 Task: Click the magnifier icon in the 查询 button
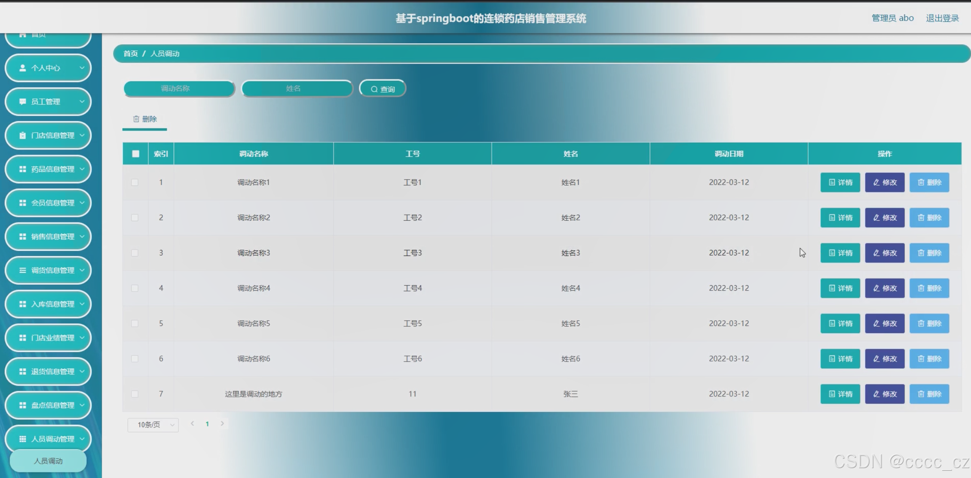click(374, 89)
